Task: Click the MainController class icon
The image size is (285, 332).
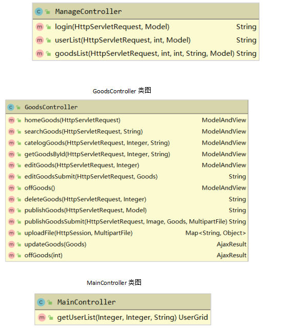Action: tap(41, 302)
